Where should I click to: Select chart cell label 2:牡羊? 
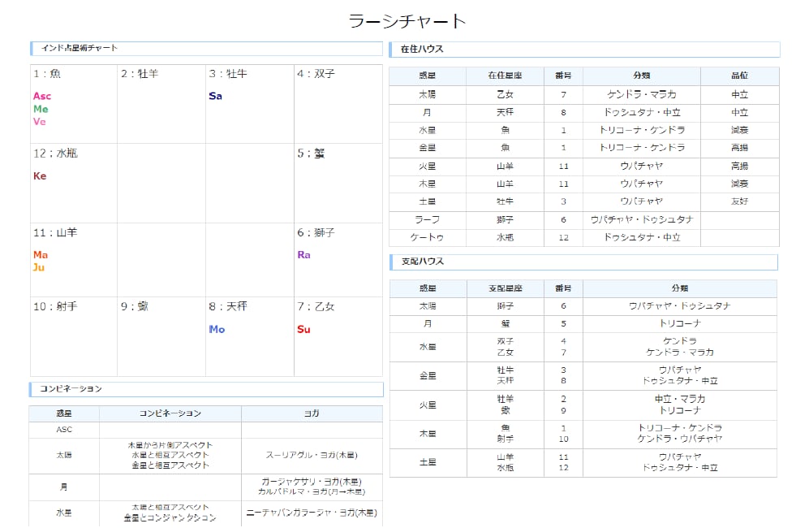point(140,74)
